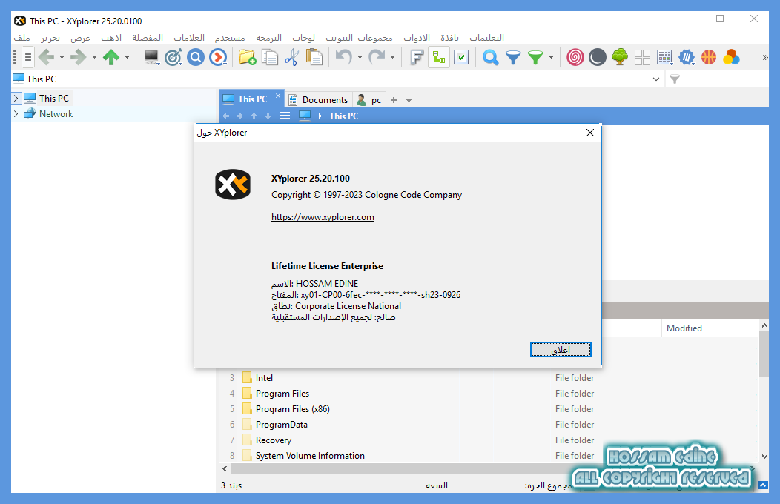Open the التعليمات menu
This screenshot has height=504, width=780.
click(x=486, y=38)
